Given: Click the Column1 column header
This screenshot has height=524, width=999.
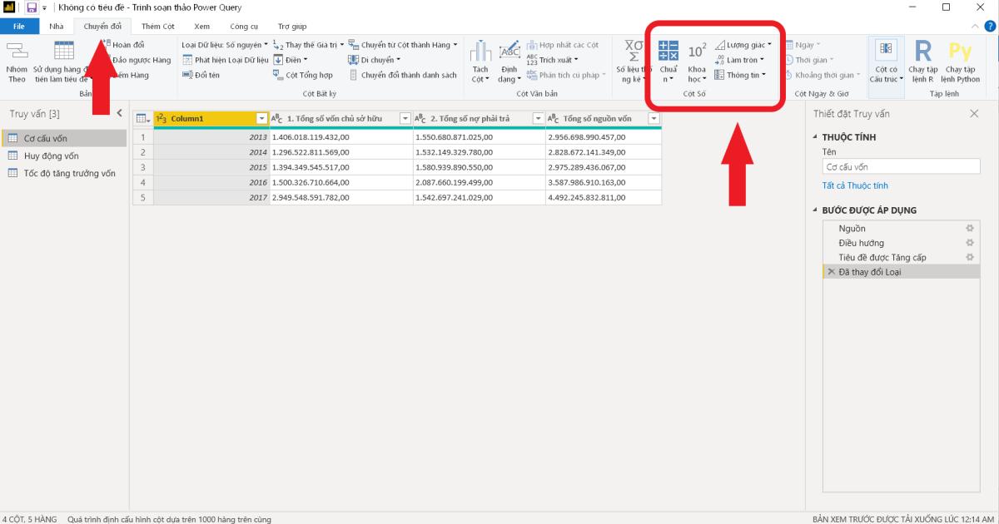Looking at the screenshot, I should pyautogui.click(x=211, y=119).
